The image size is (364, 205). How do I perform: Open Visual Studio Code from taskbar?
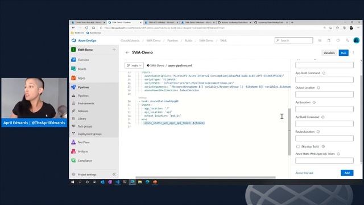pos(118,182)
